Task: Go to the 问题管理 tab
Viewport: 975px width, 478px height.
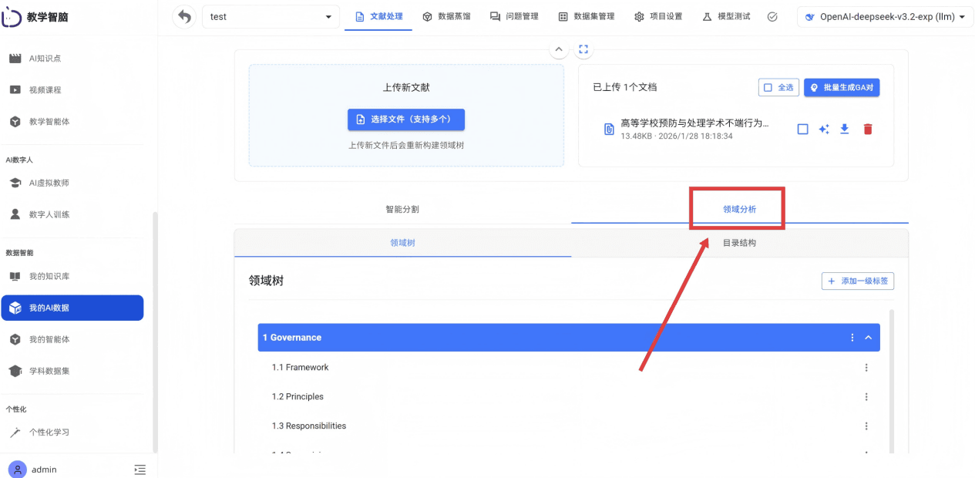Action: (514, 16)
